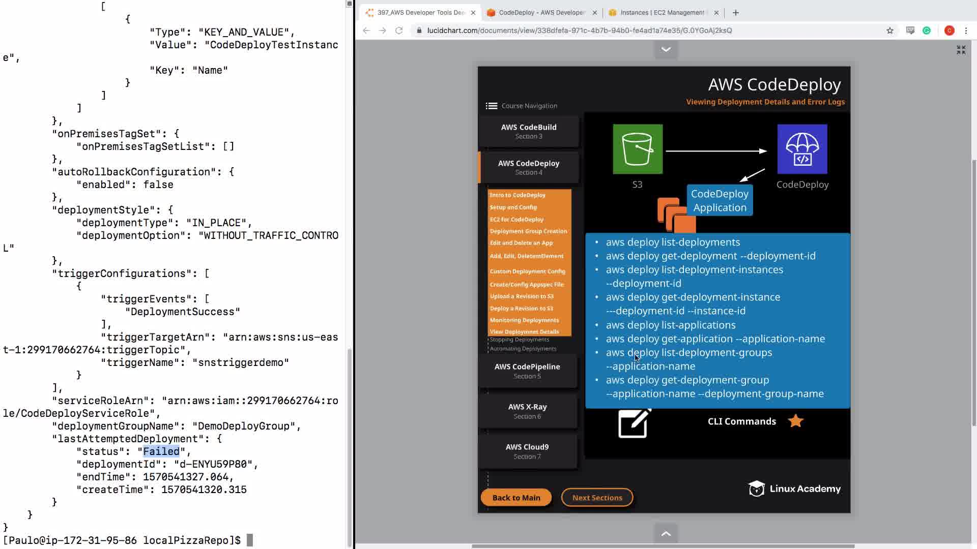Exit fullscreen using collapse arrows icon

(961, 50)
